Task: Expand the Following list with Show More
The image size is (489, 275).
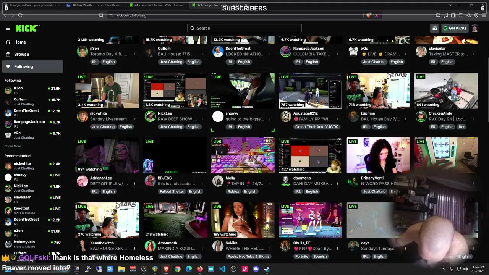Action: (13, 146)
